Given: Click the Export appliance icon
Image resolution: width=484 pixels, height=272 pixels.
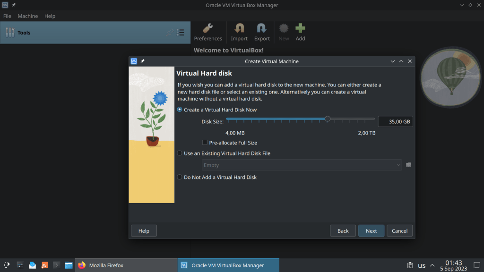Looking at the screenshot, I should tap(262, 32).
